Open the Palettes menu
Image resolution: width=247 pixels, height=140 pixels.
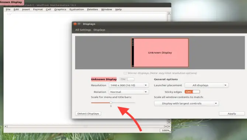coord(93,10)
